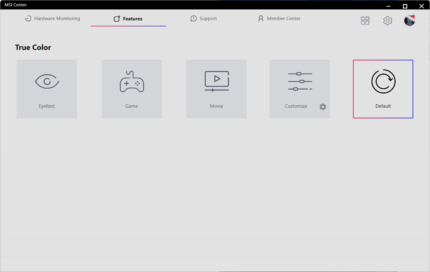Close the MSI Center window
430x272 pixels.
pyautogui.click(x=422, y=6)
